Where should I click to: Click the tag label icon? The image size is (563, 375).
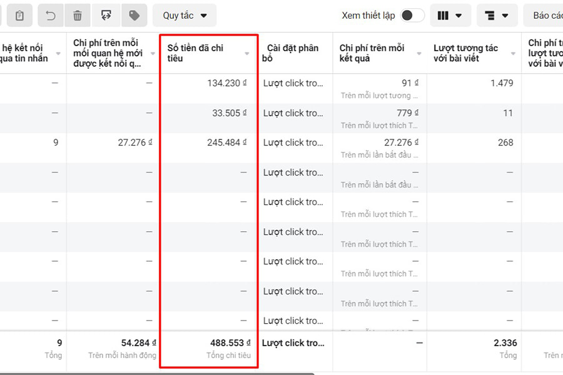[x=134, y=16]
